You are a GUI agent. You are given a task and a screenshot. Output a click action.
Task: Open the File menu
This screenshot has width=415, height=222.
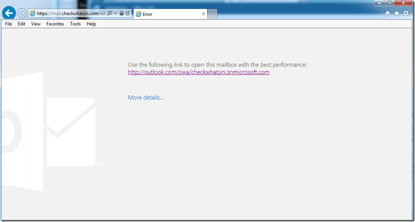point(9,24)
